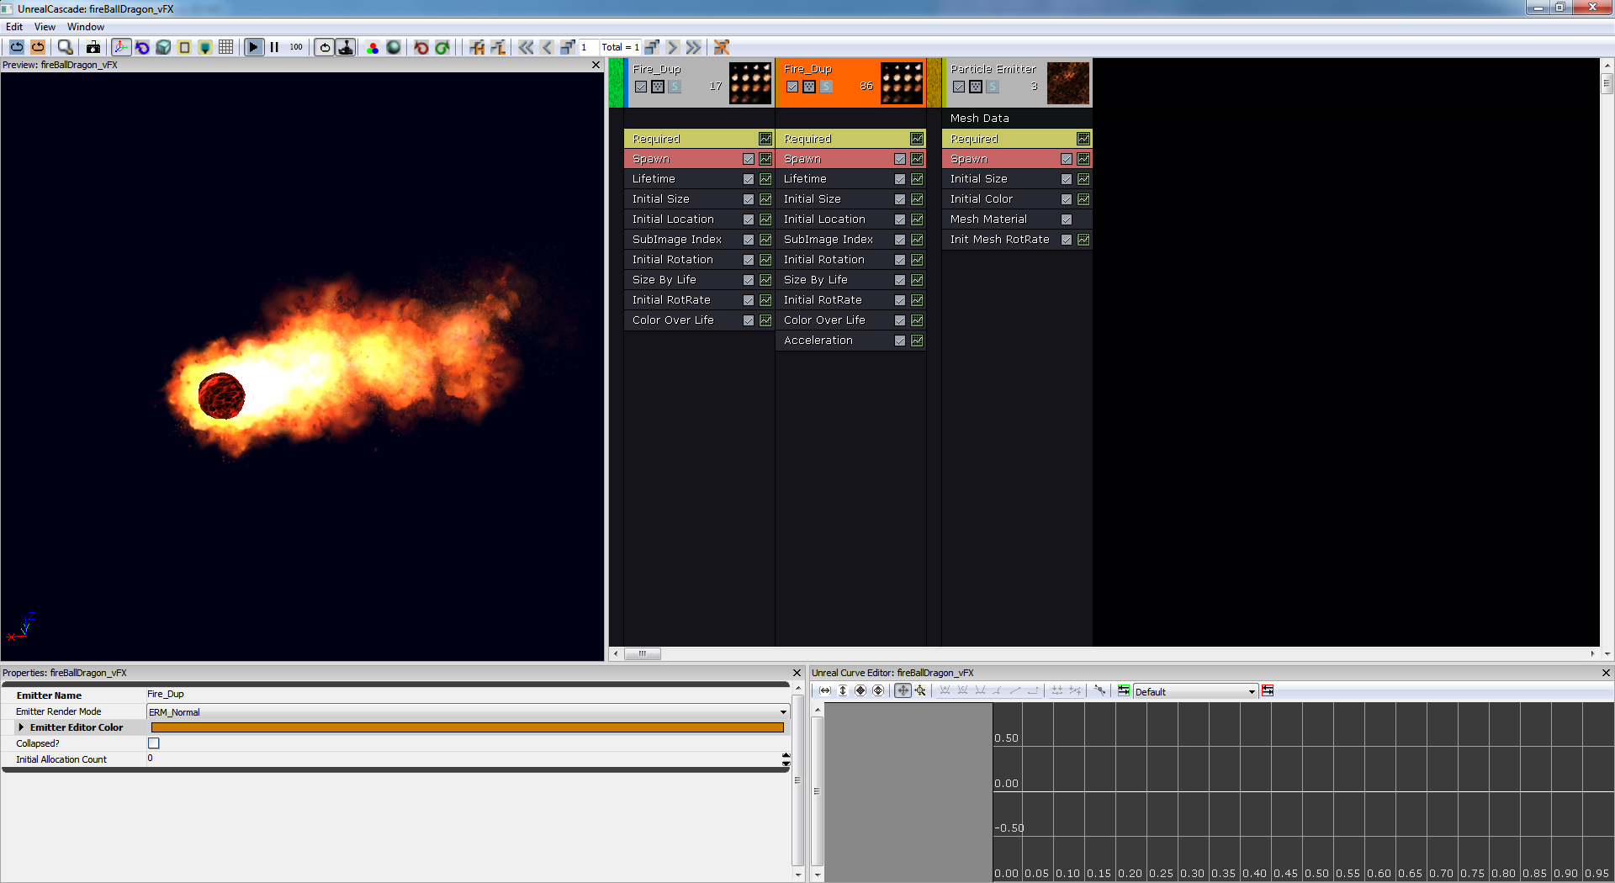This screenshot has height=883, width=1615.
Task: Open the Default tab dropdown in Curve Editor
Action: pos(1251,691)
